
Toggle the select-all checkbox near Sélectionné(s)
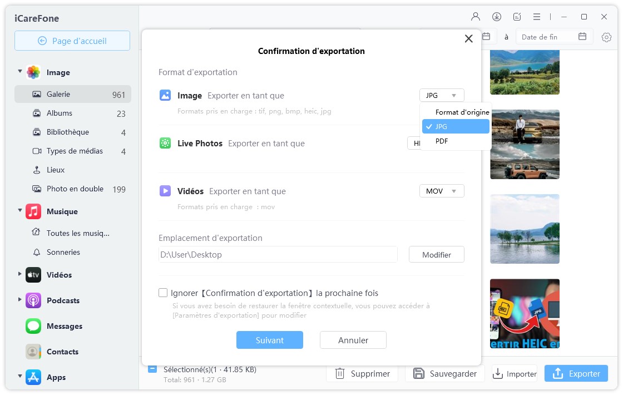152,369
